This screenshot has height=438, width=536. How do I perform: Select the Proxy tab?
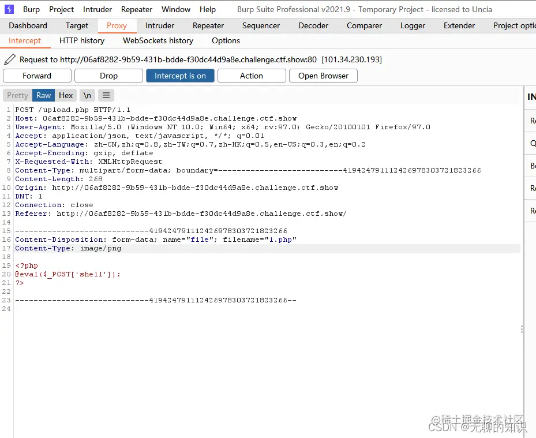click(117, 25)
